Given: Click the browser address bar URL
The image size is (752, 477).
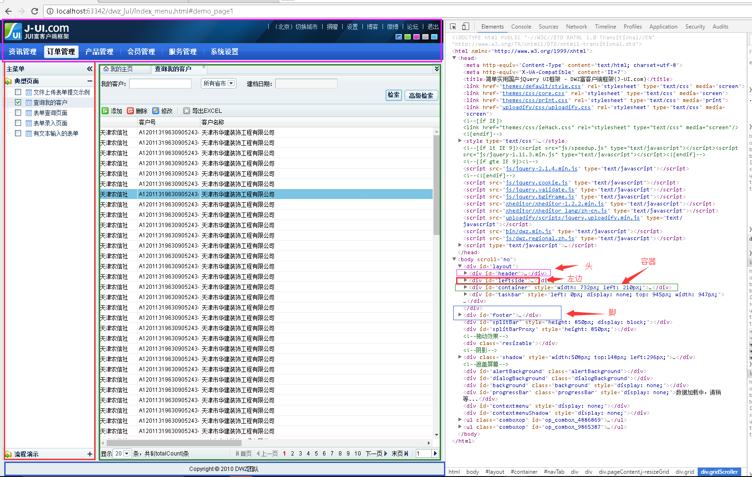Looking at the screenshot, I should click(x=144, y=11).
